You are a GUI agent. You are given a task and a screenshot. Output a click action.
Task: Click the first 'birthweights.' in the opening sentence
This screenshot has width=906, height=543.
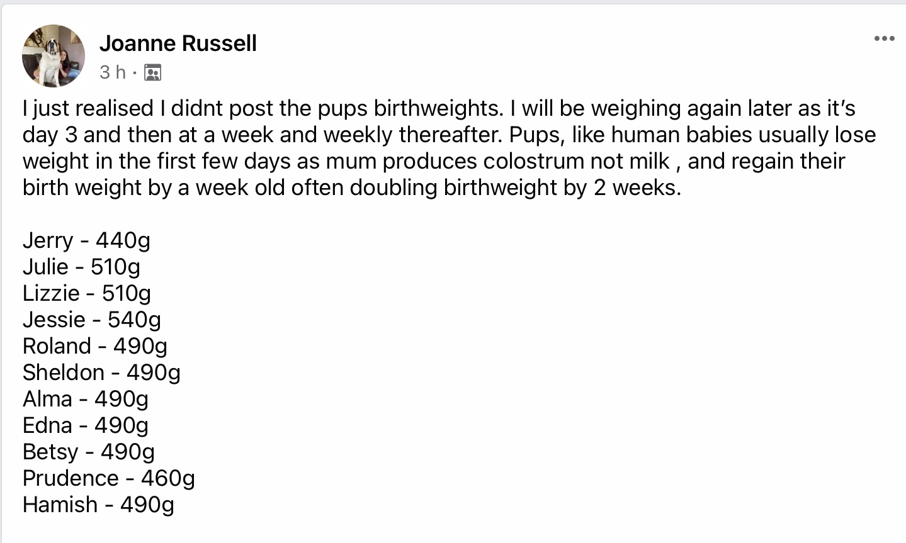pyautogui.click(x=439, y=108)
